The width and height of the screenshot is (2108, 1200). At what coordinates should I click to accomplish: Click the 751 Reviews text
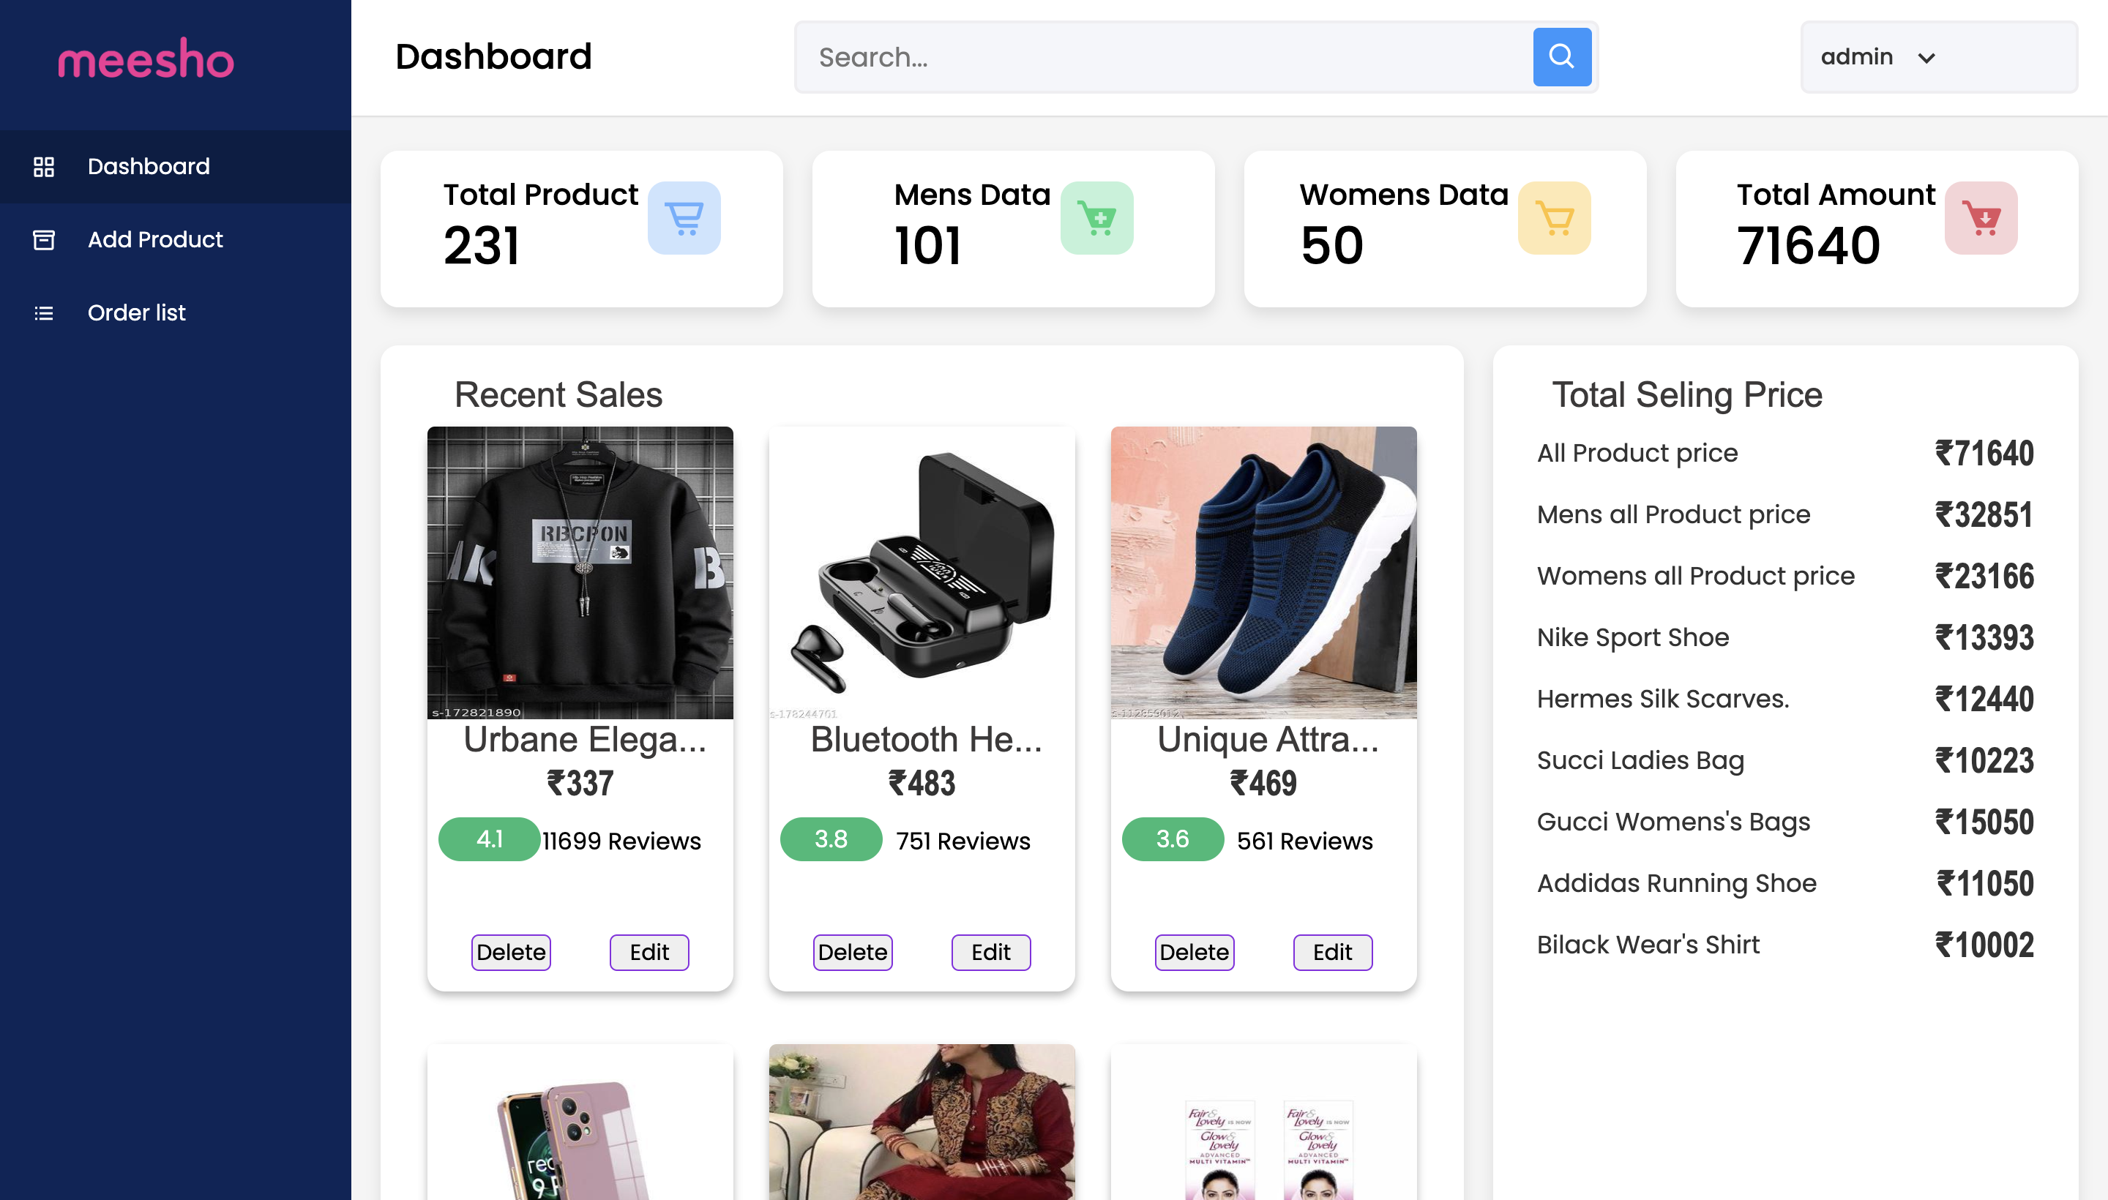coord(963,841)
